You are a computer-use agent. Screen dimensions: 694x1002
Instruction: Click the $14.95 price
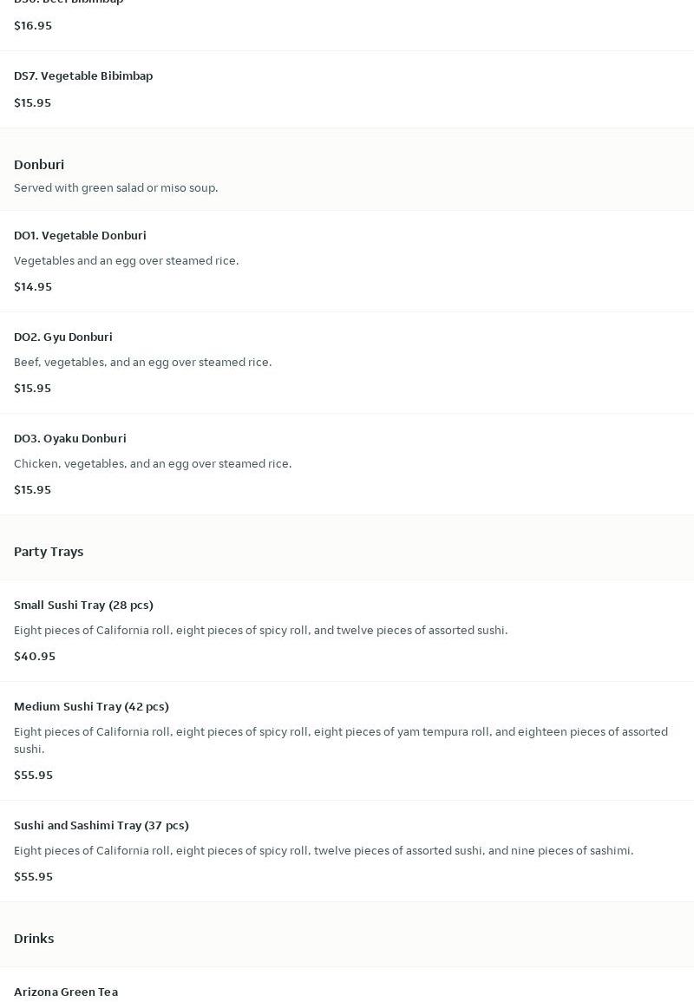(33, 287)
